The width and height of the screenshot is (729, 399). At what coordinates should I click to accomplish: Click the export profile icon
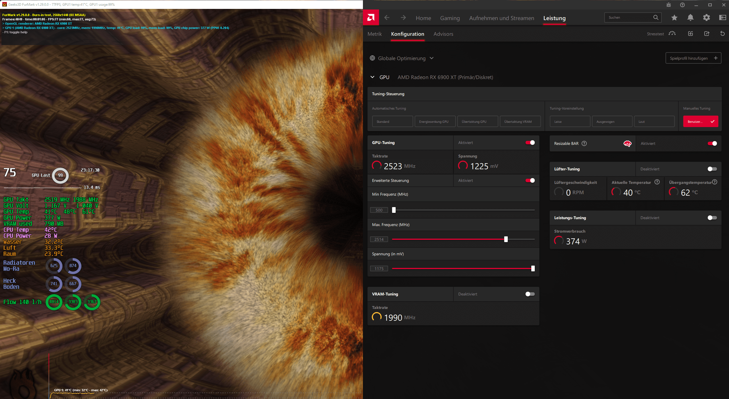pyautogui.click(x=707, y=34)
